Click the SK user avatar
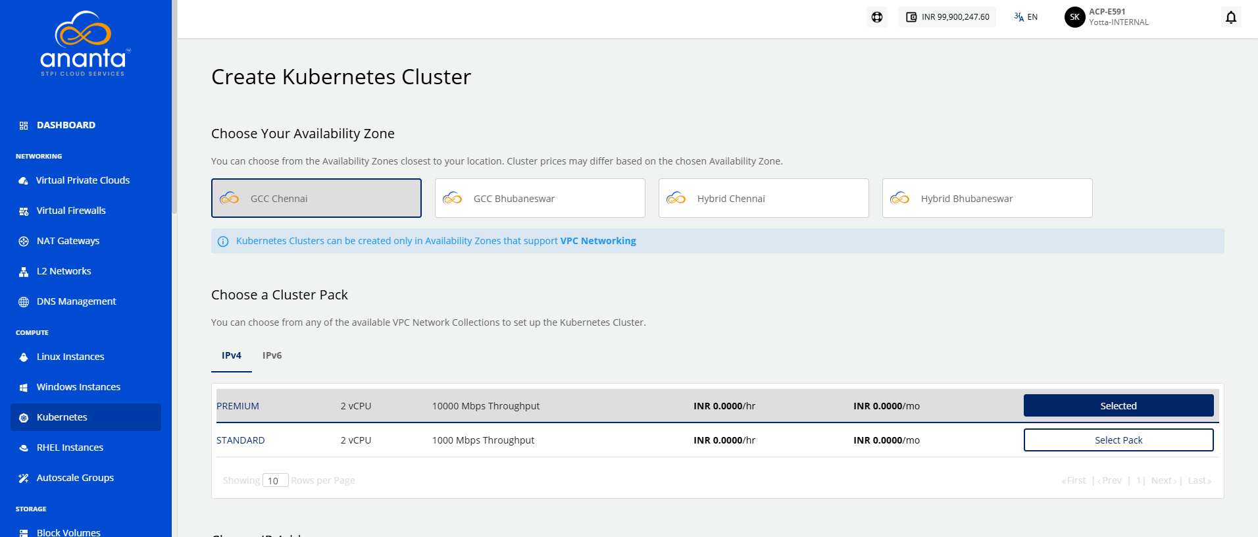The width and height of the screenshot is (1258, 537). pos(1074,17)
